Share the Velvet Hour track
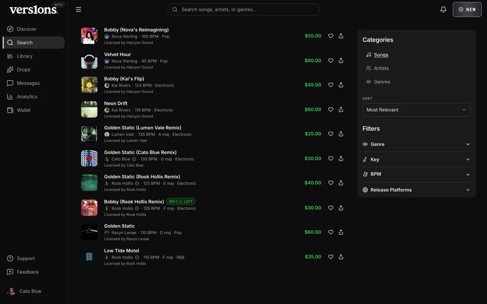 [x=341, y=60]
